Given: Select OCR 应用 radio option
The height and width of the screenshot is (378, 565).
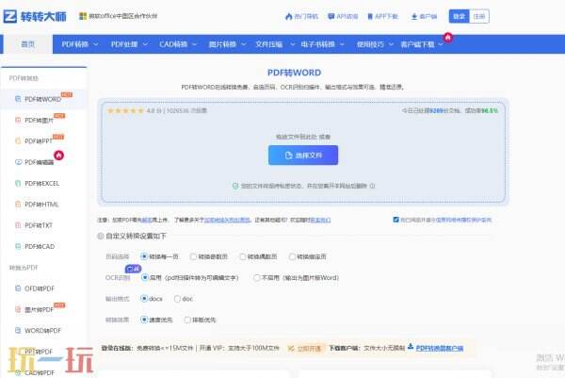Looking at the screenshot, I should pos(145,277).
